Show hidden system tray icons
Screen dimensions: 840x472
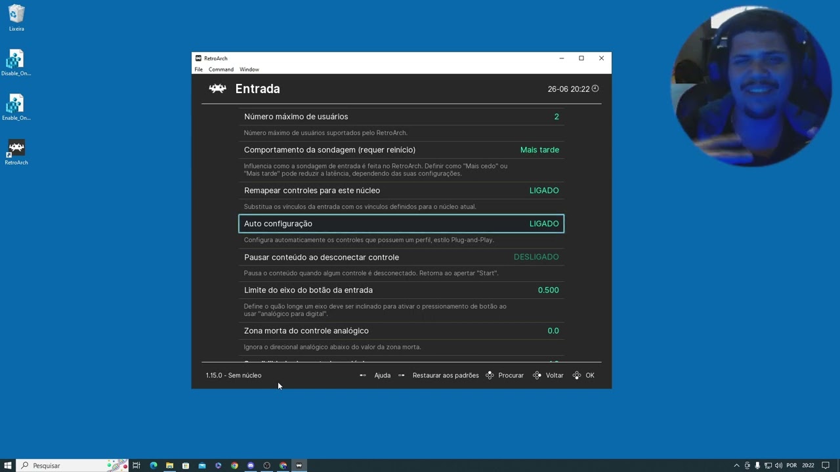pyautogui.click(x=736, y=465)
